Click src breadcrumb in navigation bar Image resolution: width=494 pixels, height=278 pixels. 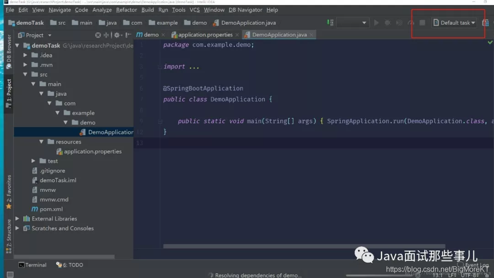point(58,23)
